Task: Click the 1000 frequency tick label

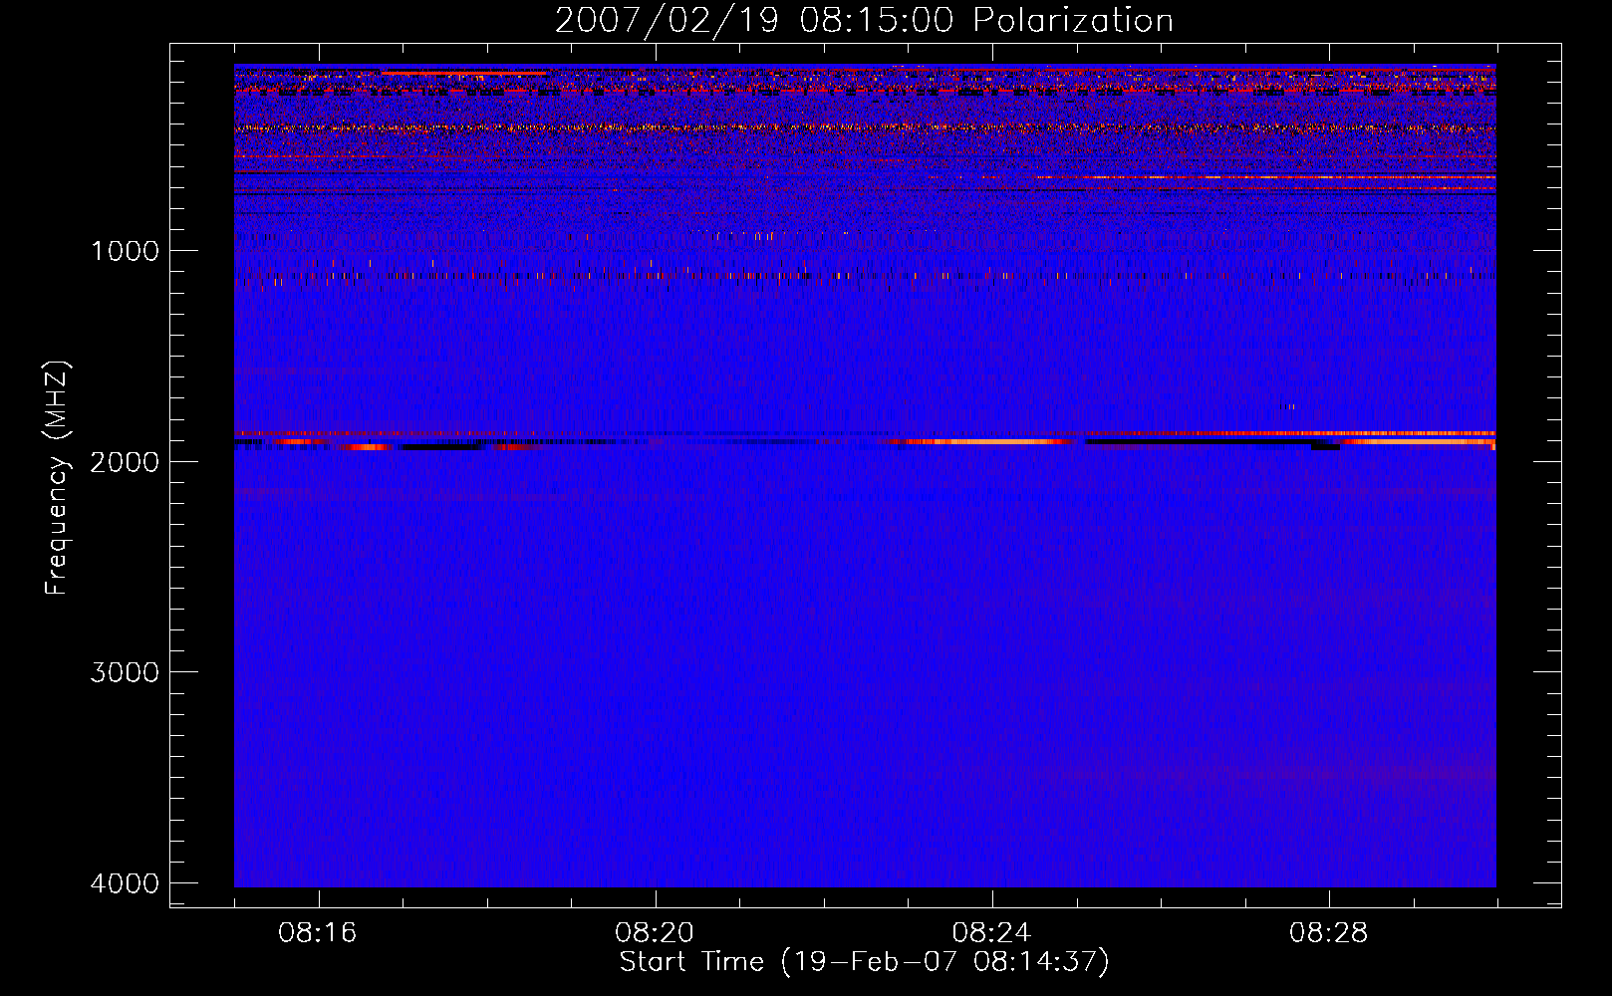Action: [x=125, y=250]
